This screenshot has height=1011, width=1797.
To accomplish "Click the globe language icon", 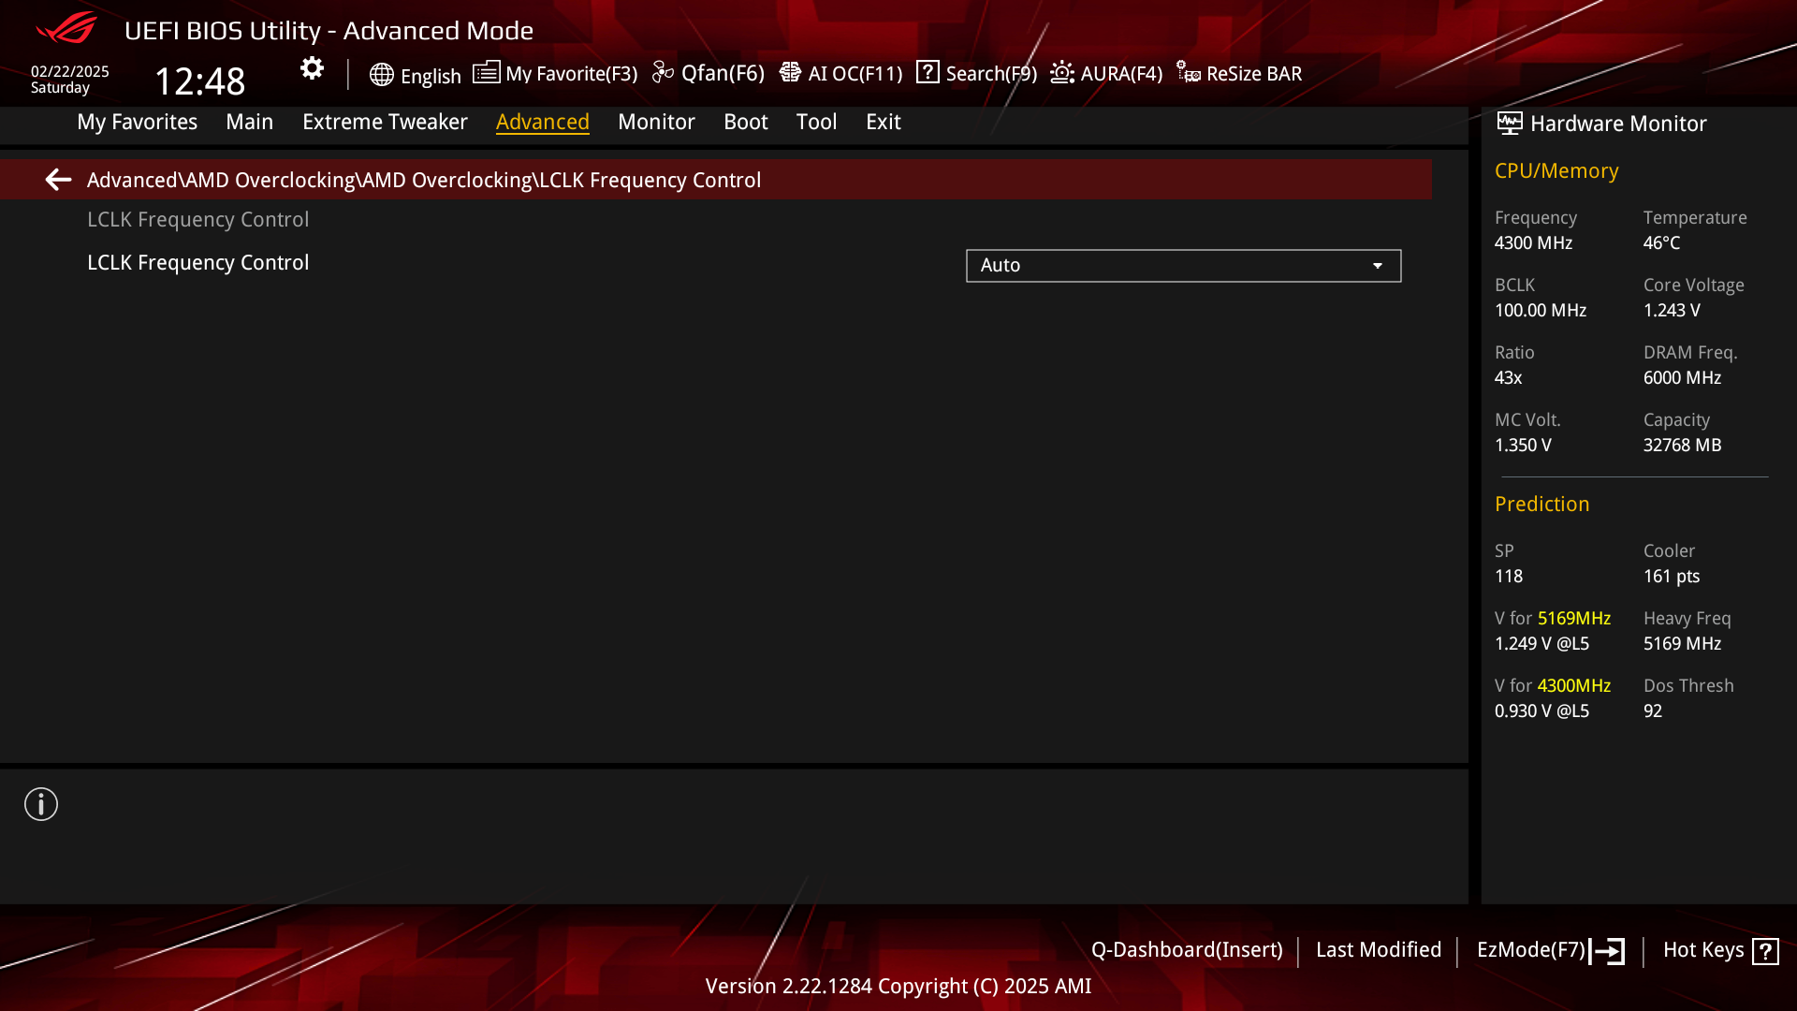I will 381,75.
